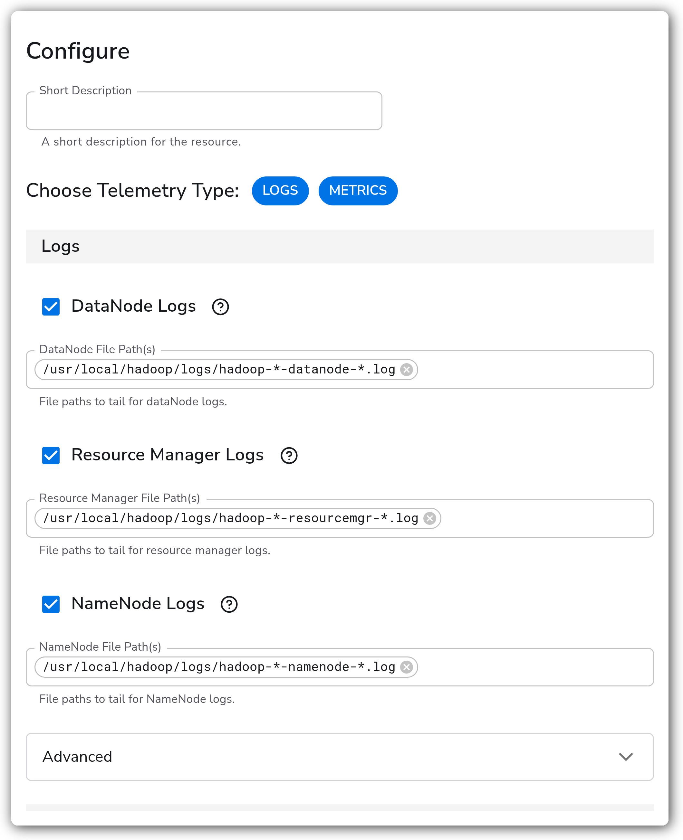
Task: Click the Resource Manager Logs label
Action: click(x=167, y=455)
